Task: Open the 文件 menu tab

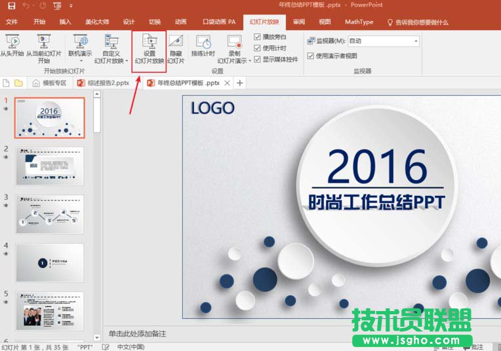Action: pyautogui.click(x=12, y=22)
